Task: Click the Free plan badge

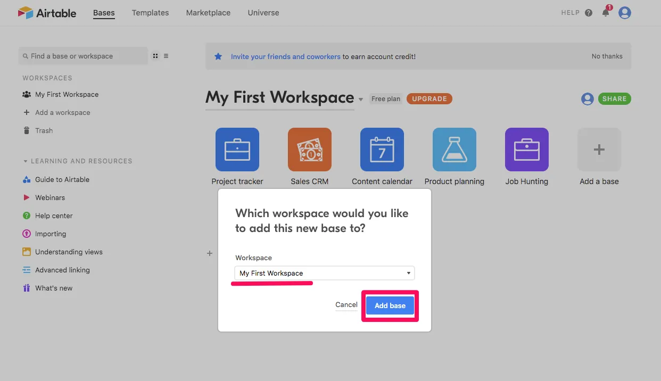Action: point(386,99)
